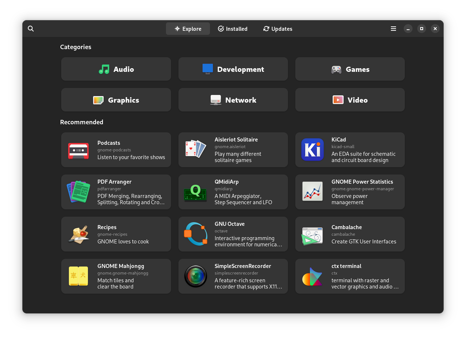This screenshot has height=338, width=466.
Task: Select the PDF Arranger title
Action: pyautogui.click(x=114, y=182)
